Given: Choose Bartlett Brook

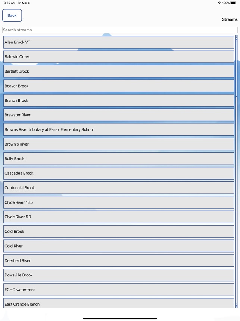Looking at the screenshot, I should tap(119, 71).
